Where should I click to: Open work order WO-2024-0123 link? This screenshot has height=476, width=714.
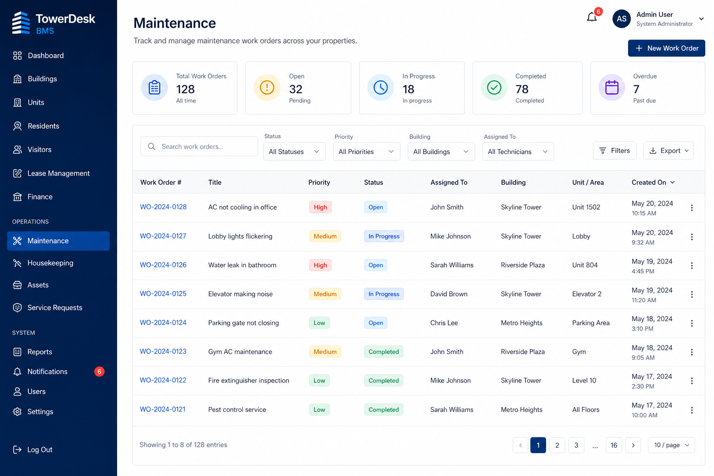[x=163, y=351]
